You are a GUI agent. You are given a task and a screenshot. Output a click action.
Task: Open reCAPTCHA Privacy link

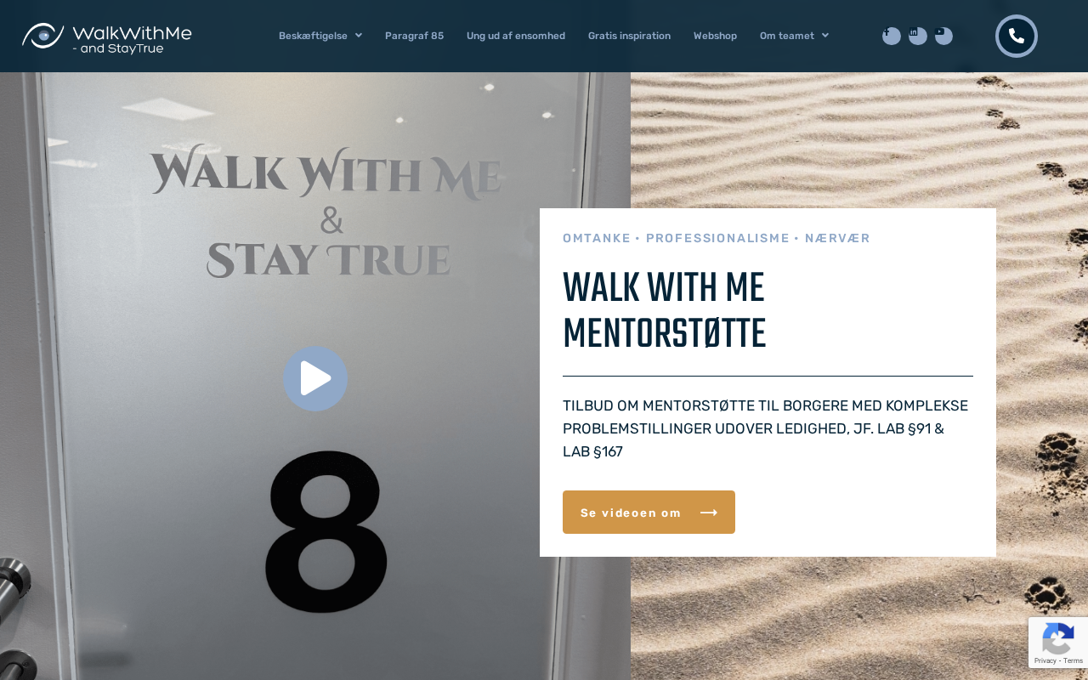tap(1045, 660)
